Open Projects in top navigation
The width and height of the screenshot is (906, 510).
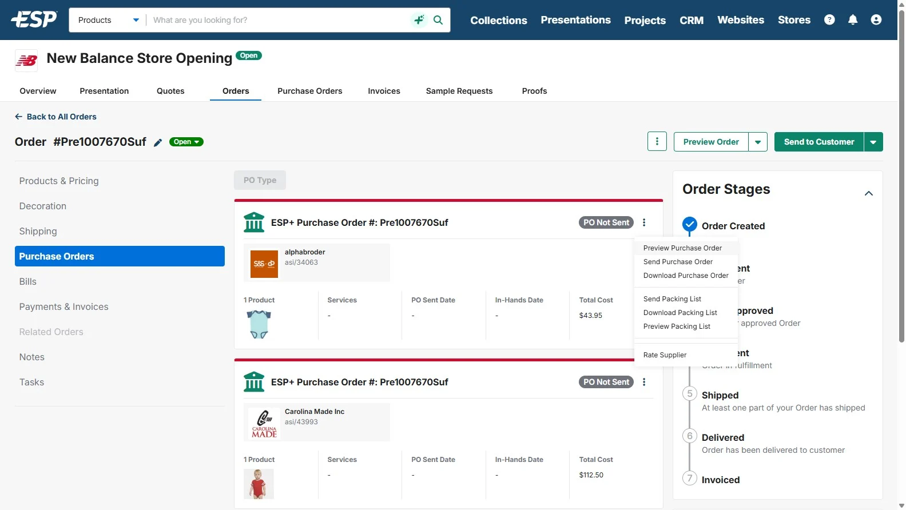(645, 20)
